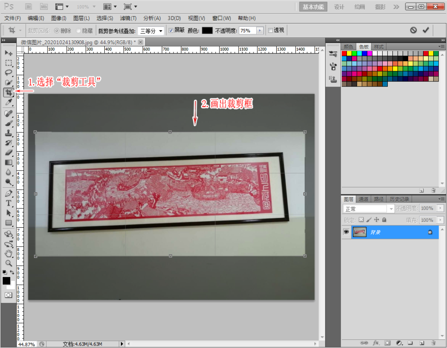
Task: Toggle lock image pixels
Action: click(369, 219)
